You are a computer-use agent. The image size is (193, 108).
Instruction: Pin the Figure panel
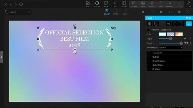coord(186,18)
